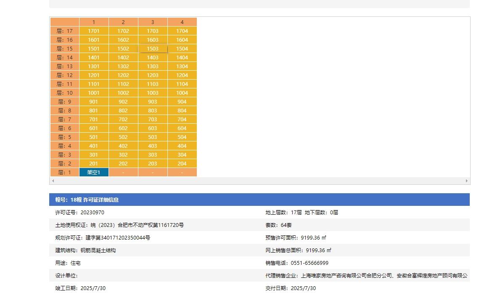Select unit 302
This screenshot has height=293, width=487.
(123, 154)
